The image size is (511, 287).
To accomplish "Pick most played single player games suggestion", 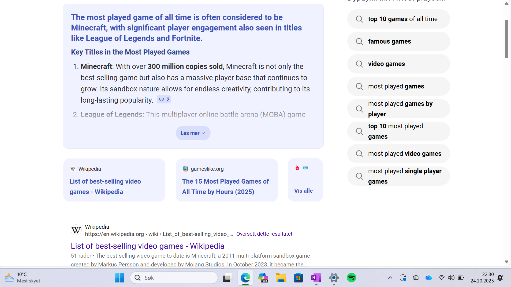I will pos(399,176).
